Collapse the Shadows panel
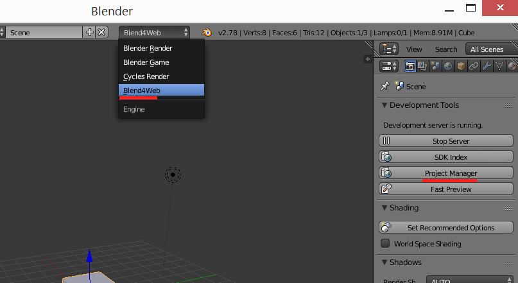This screenshot has width=518, height=283. pos(384,262)
